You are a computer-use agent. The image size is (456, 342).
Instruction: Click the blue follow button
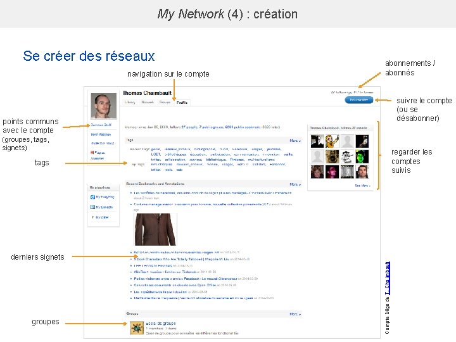pyautogui.click(x=359, y=100)
